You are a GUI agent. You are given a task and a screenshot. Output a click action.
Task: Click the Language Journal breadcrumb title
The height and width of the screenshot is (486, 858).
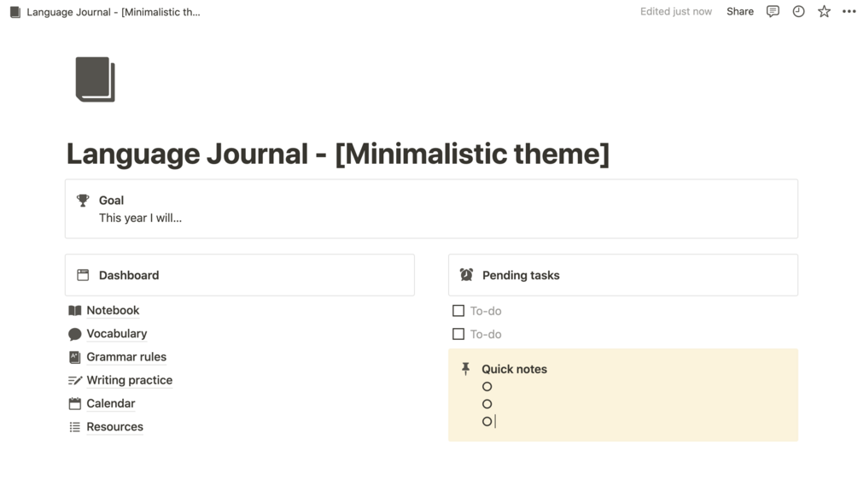[x=113, y=13]
